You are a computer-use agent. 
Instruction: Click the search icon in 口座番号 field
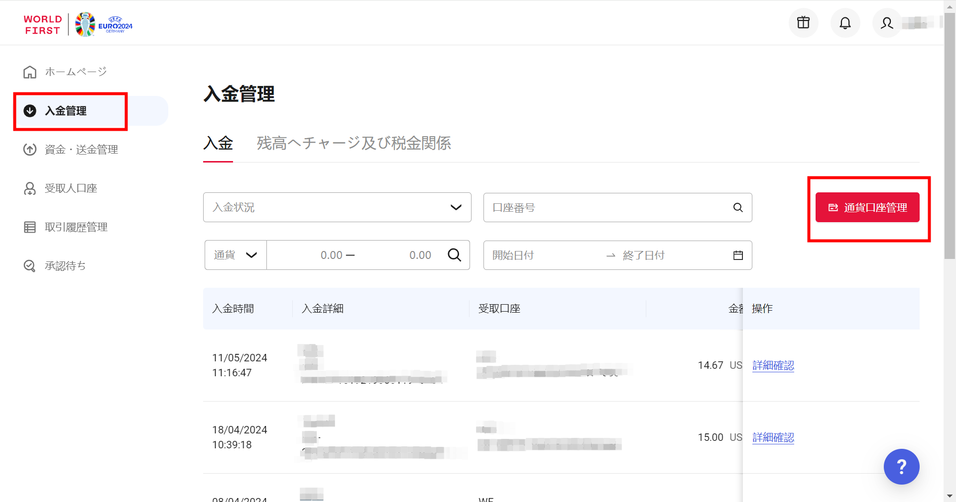pos(738,208)
